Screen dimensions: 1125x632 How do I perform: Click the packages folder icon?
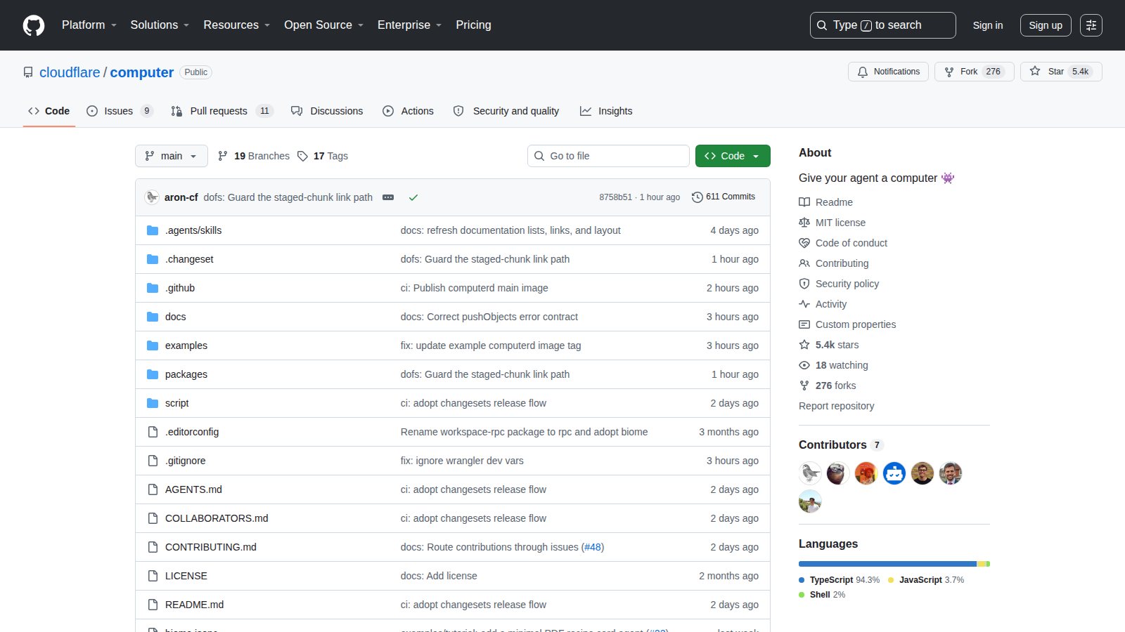[153, 374]
